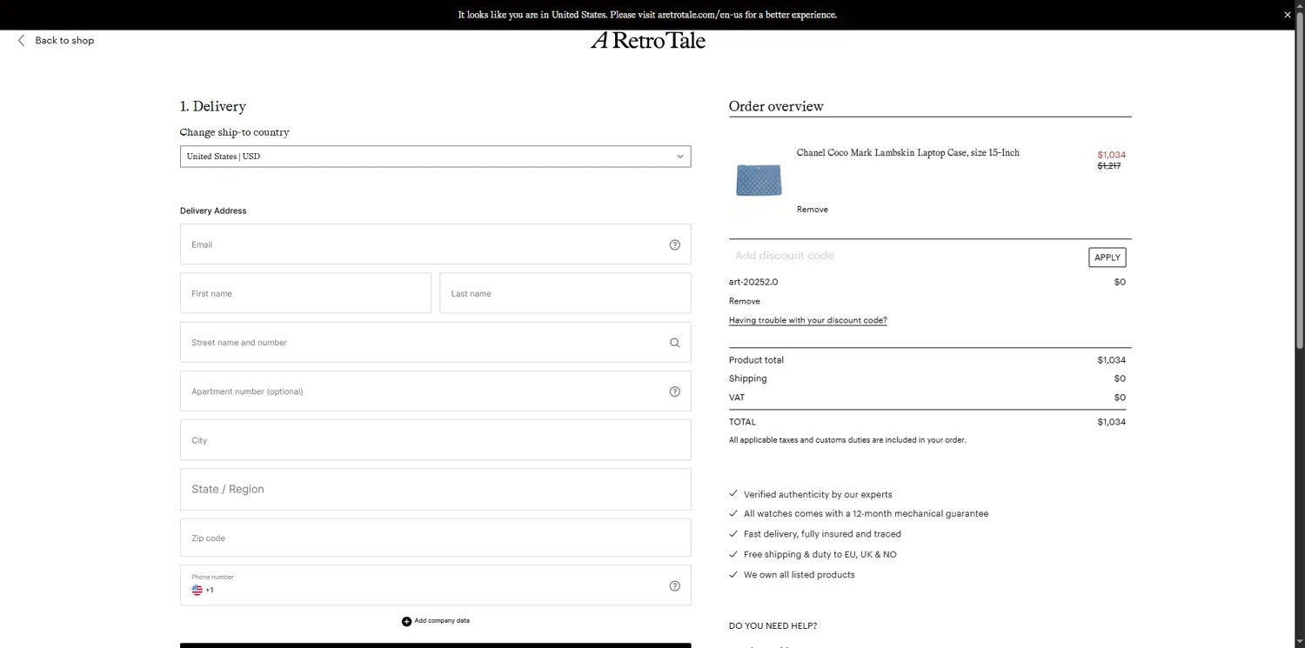The image size is (1305, 648).
Task: Open Having trouble with your discount code link
Action: point(808,320)
